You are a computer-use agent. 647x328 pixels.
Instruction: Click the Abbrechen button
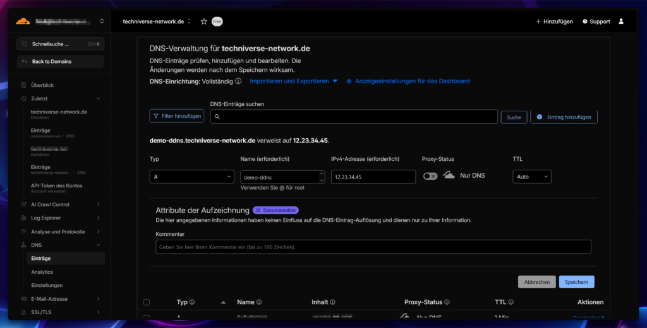point(537,282)
